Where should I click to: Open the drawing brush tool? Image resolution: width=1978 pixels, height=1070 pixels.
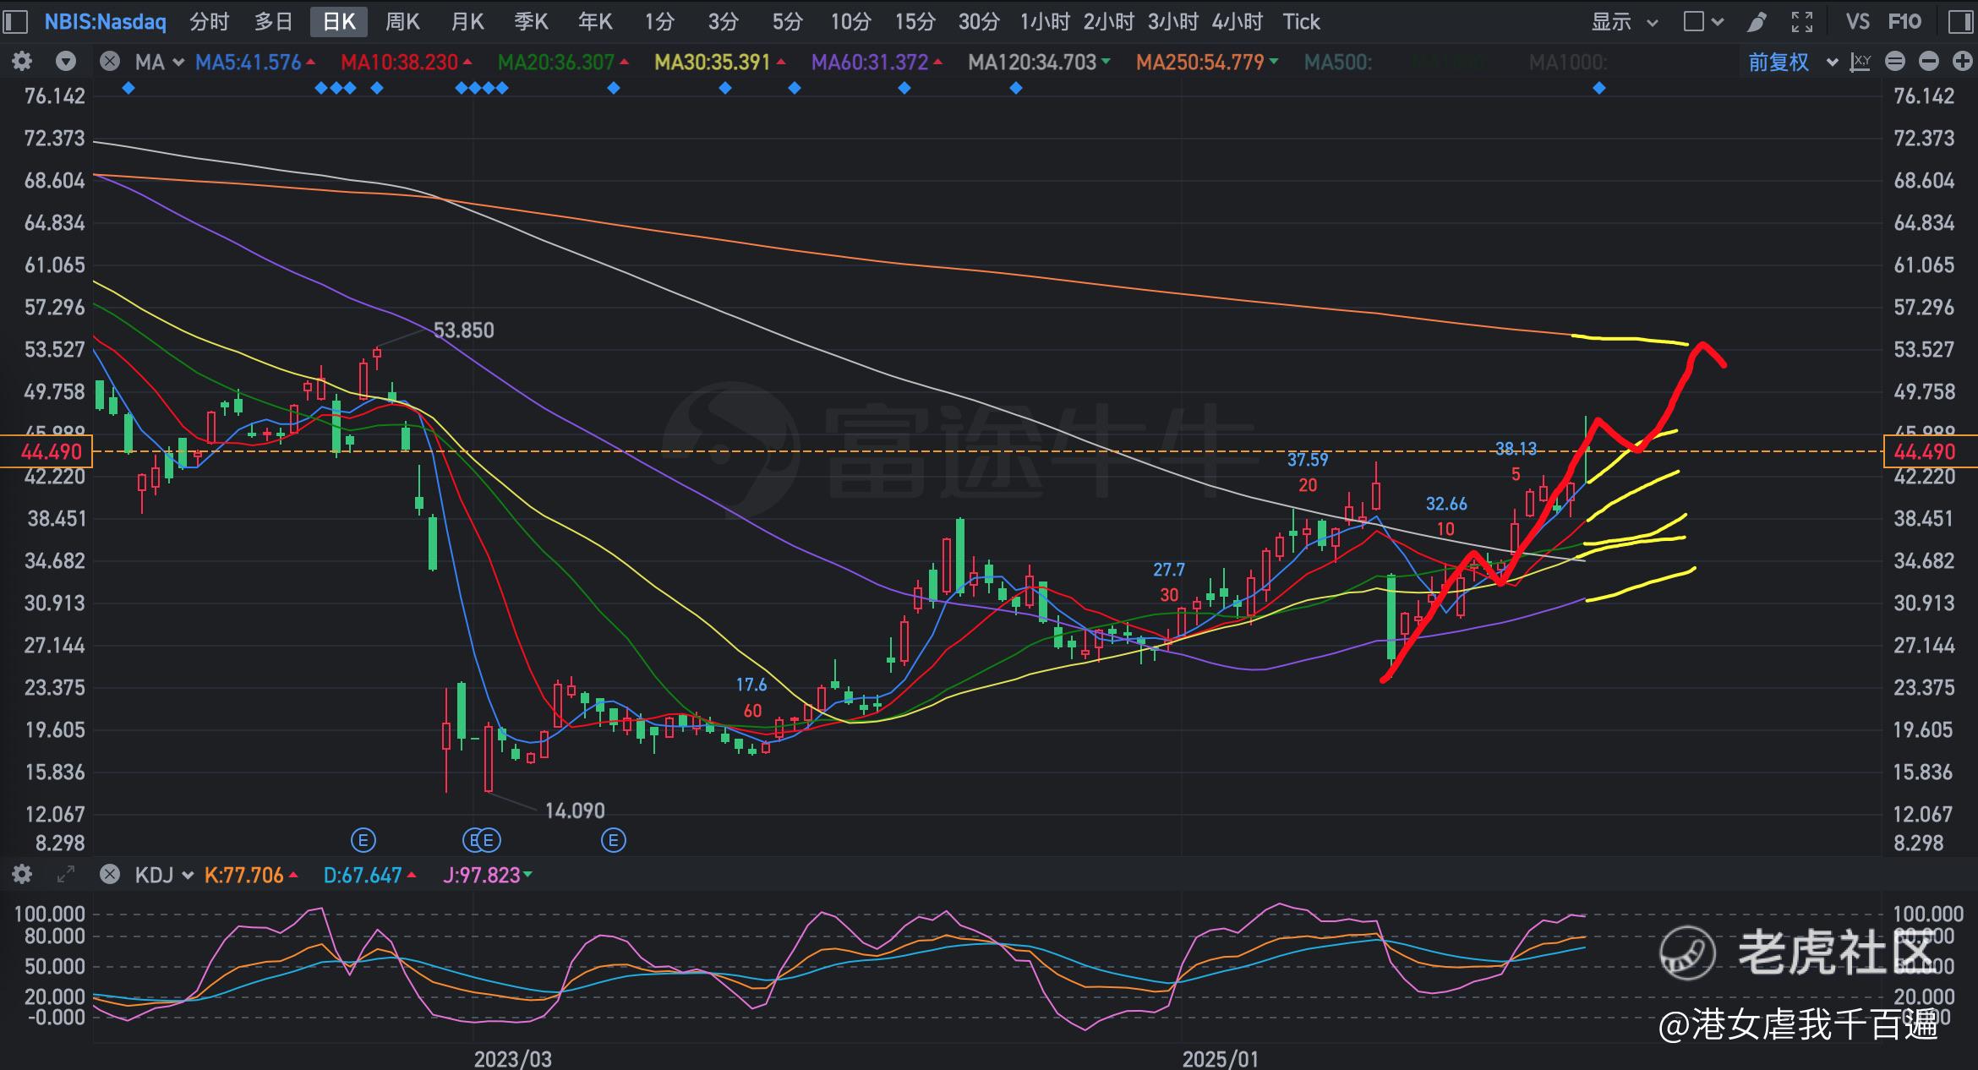click(1757, 22)
